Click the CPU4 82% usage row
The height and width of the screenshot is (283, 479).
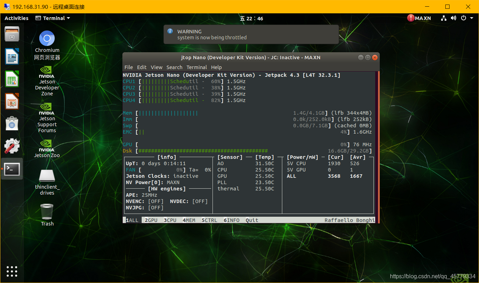[184, 100]
